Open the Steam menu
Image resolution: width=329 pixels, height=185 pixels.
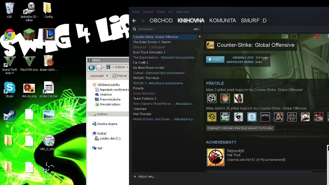[x=136, y=12]
